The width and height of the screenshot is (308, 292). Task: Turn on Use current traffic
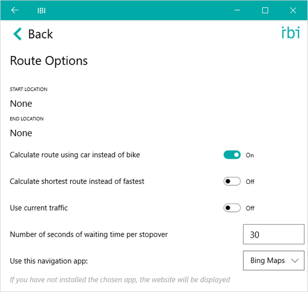pyautogui.click(x=232, y=208)
